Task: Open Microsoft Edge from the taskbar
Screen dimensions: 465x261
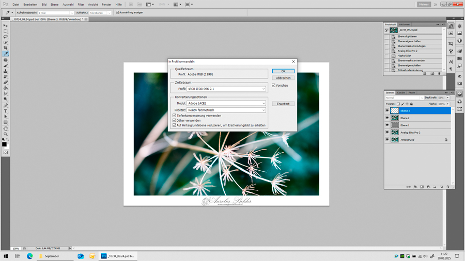Action: point(29,256)
